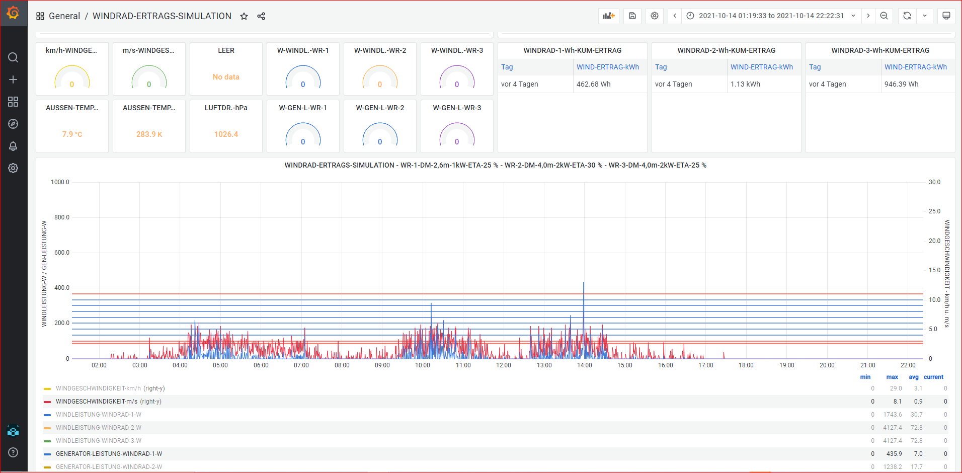Image resolution: width=962 pixels, height=473 pixels.
Task: Open the Explore compass icon
Action: coord(14,124)
